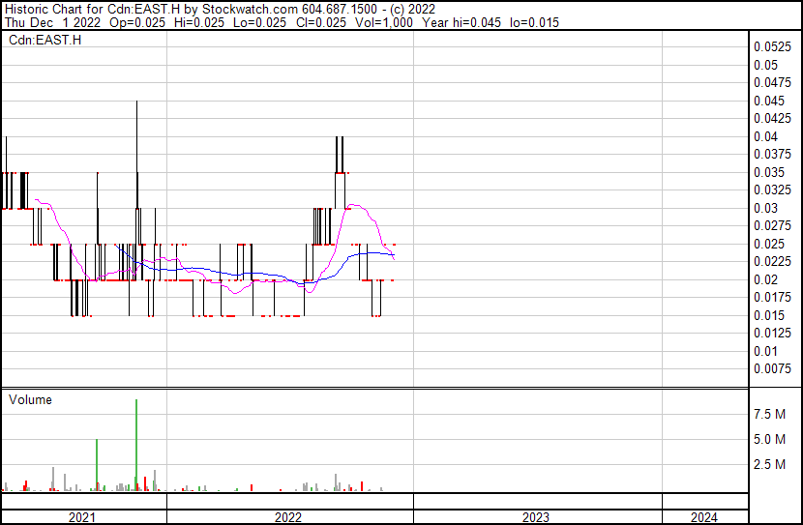Click the 'Vol=1,000' volume value
The width and height of the screenshot is (803, 525).
pyautogui.click(x=384, y=22)
